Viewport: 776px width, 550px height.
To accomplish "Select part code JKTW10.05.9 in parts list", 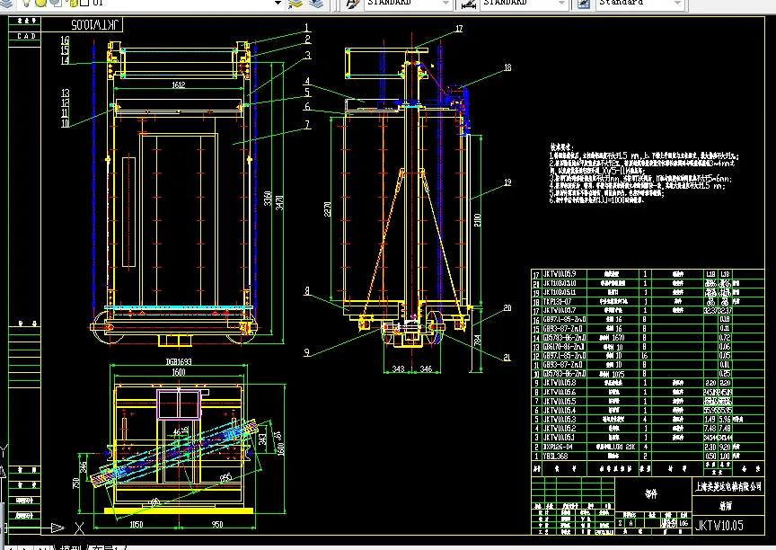I will [x=560, y=274].
